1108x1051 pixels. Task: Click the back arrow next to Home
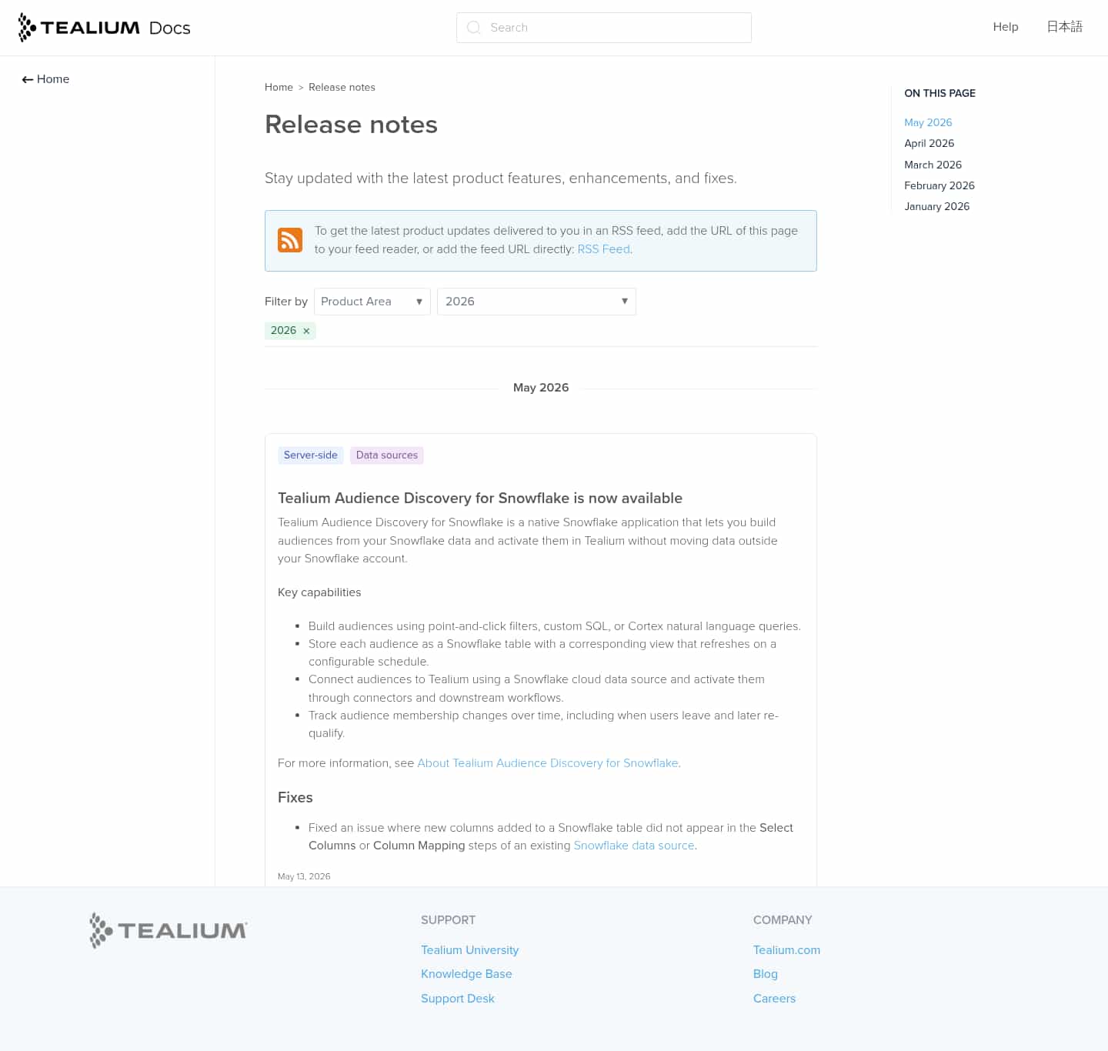(28, 79)
